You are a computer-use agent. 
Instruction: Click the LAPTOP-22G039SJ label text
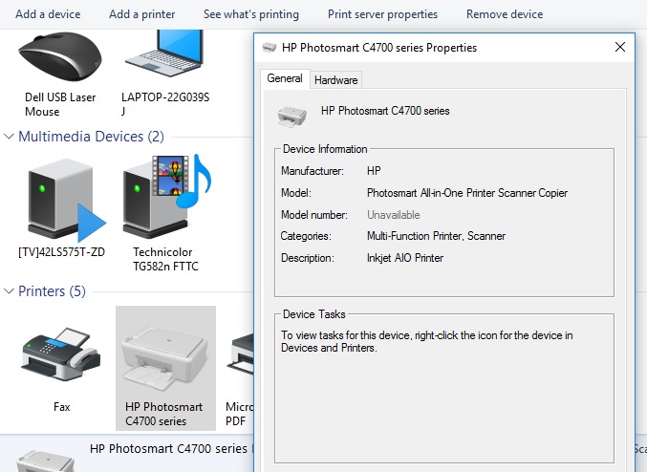point(165,104)
